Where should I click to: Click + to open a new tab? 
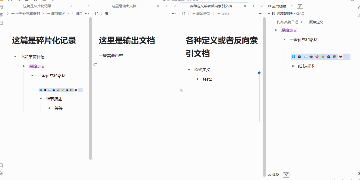79,6
